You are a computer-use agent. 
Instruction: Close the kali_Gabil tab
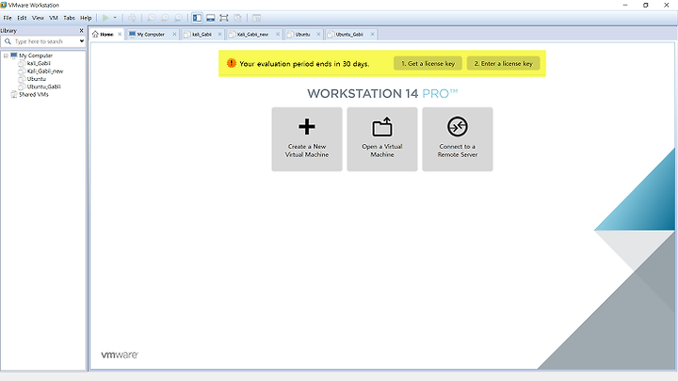[219, 34]
